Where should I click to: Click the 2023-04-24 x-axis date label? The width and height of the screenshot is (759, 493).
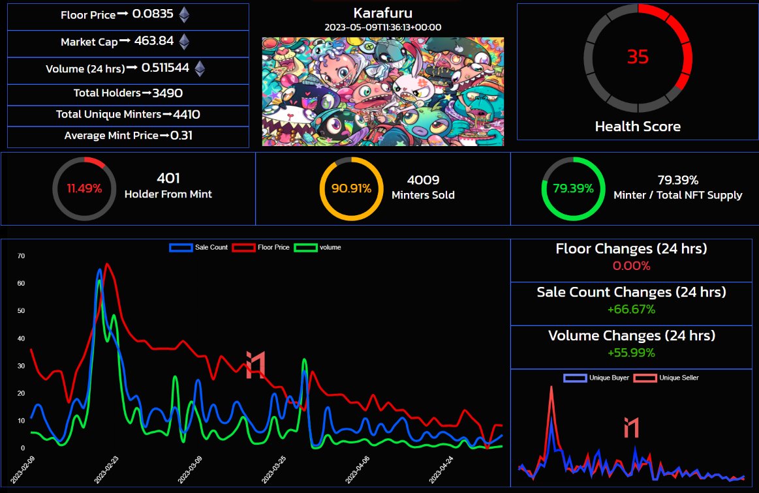(441, 470)
